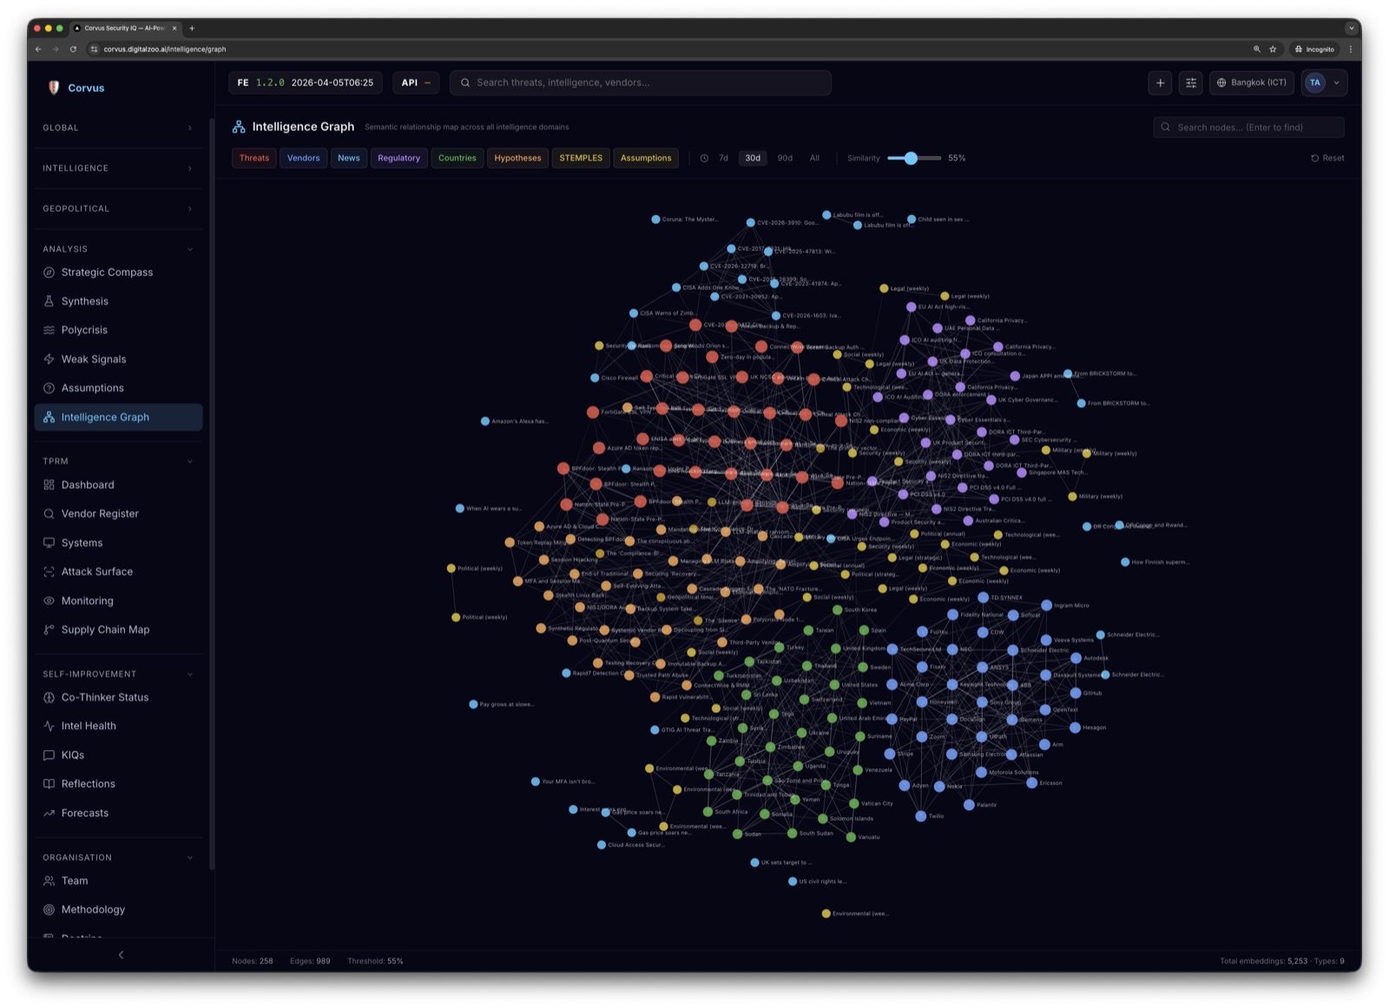The height and width of the screenshot is (1008, 1389).
Task: Open Strategic Compass in sidebar
Action: coord(118,273)
